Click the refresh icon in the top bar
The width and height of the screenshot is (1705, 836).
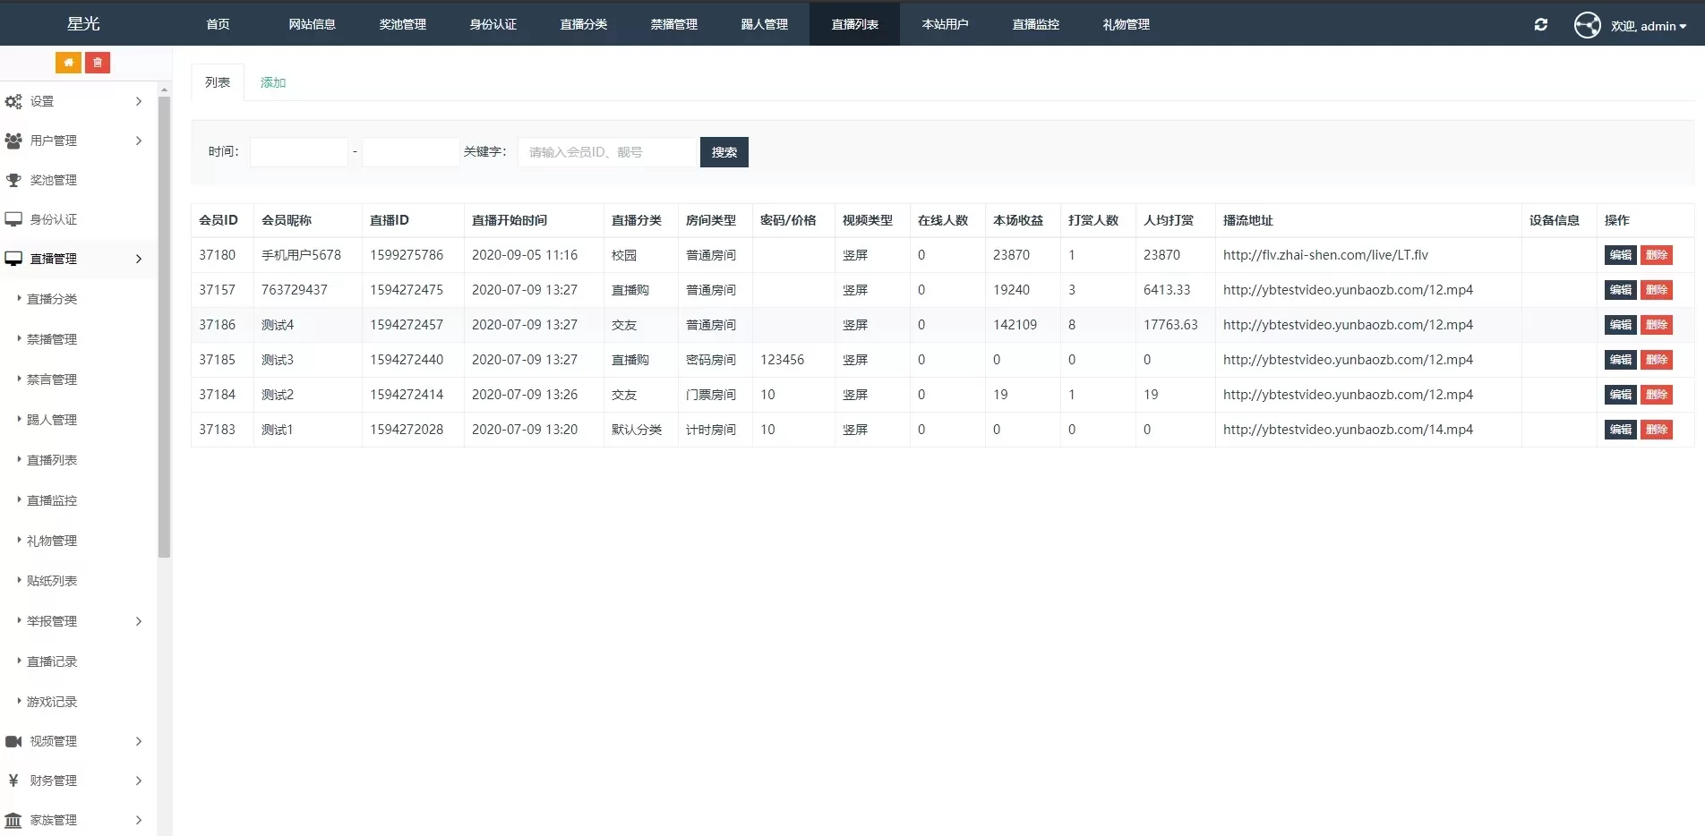[1540, 24]
